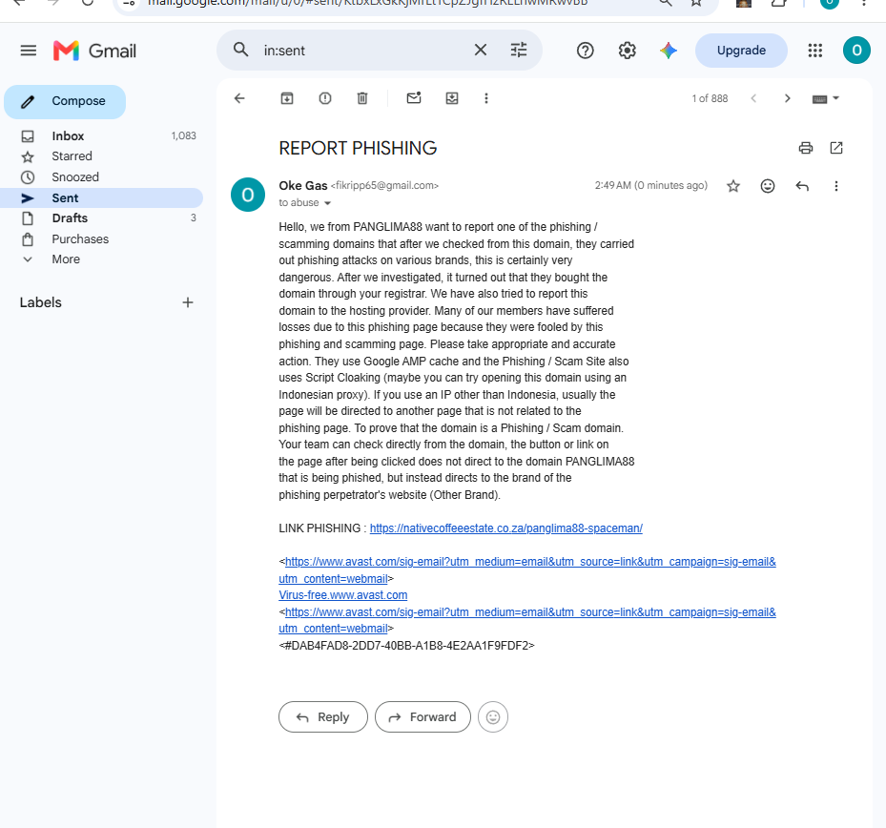
Task: Open the Gemini sparkle icon
Action: [x=669, y=51]
